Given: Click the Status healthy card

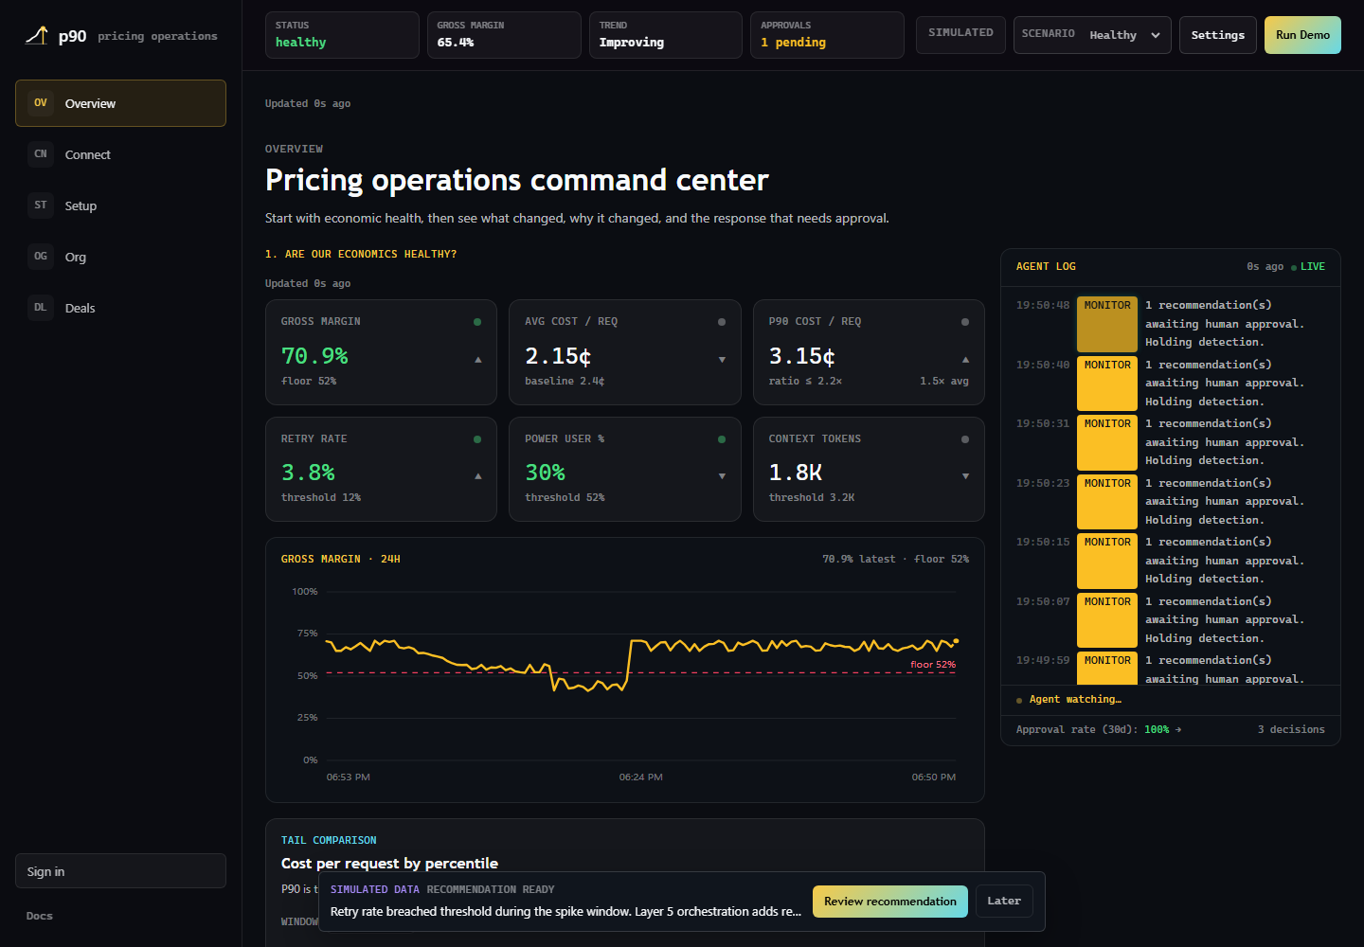Looking at the screenshot, I should tap(342, 35).
